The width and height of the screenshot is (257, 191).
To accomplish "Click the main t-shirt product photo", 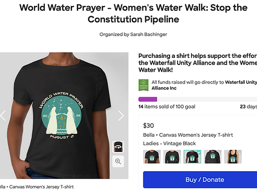I will (64, 115).
